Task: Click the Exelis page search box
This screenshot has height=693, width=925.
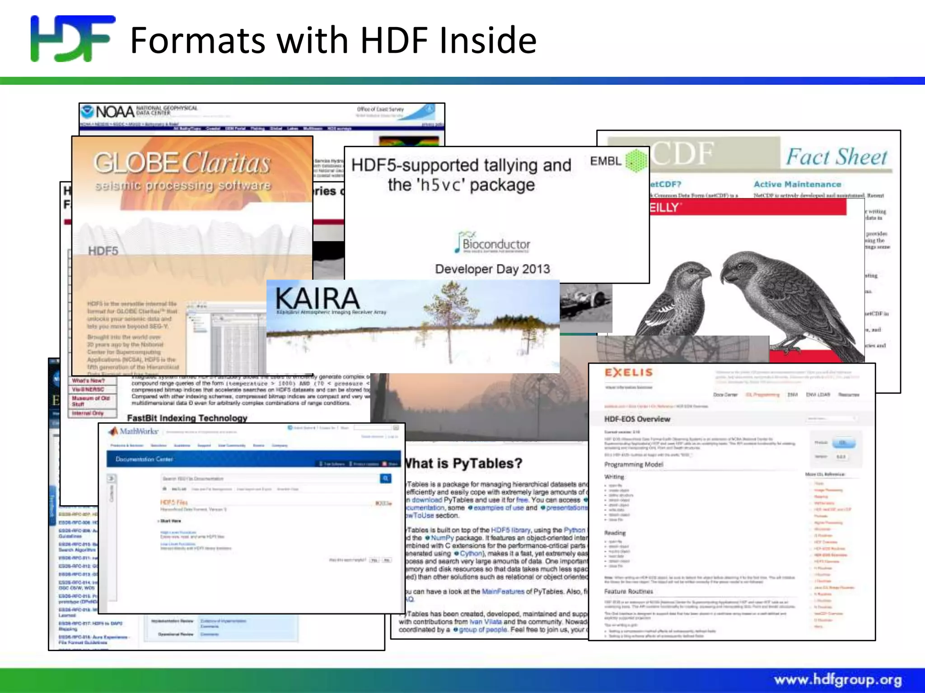Action: (832, 419)
